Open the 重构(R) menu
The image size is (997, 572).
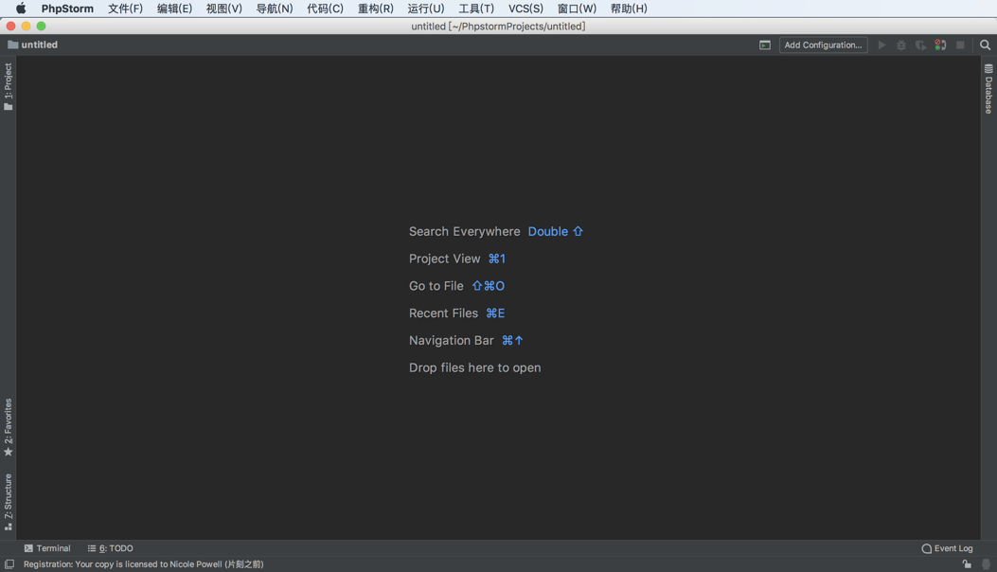coord(375,9)
